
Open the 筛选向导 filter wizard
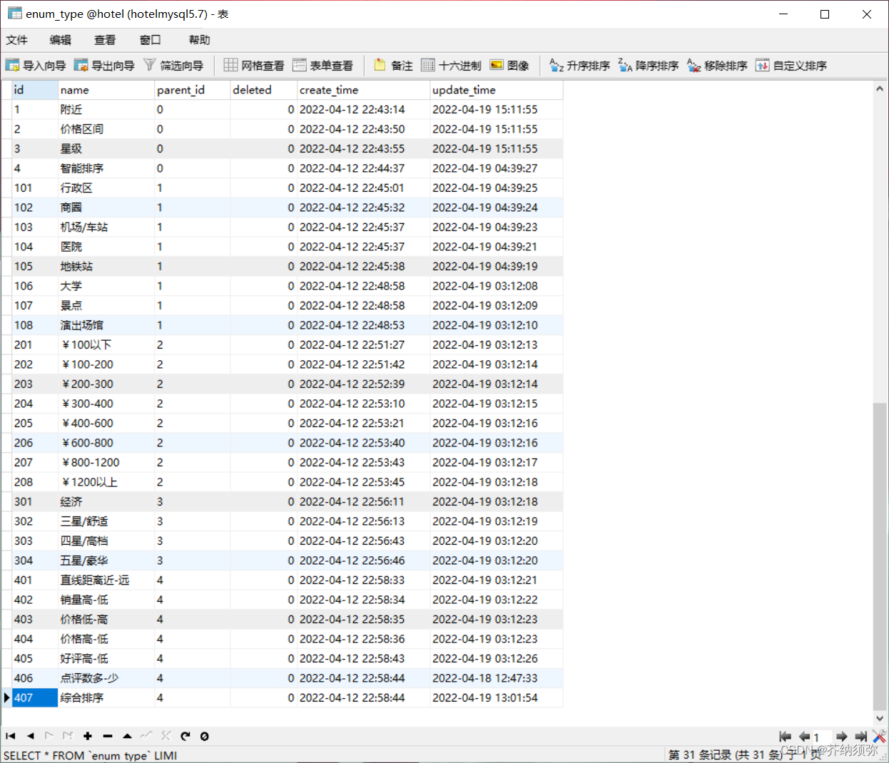173,66
